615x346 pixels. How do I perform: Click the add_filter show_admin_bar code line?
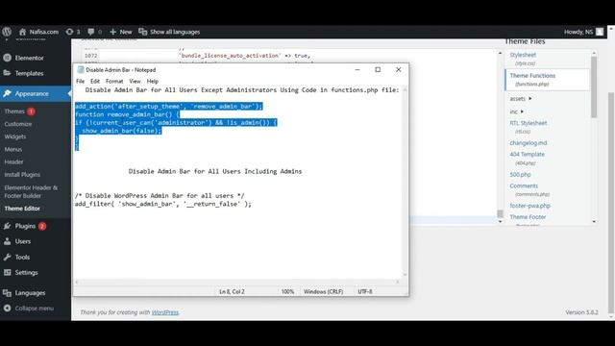tap(163, 204)
